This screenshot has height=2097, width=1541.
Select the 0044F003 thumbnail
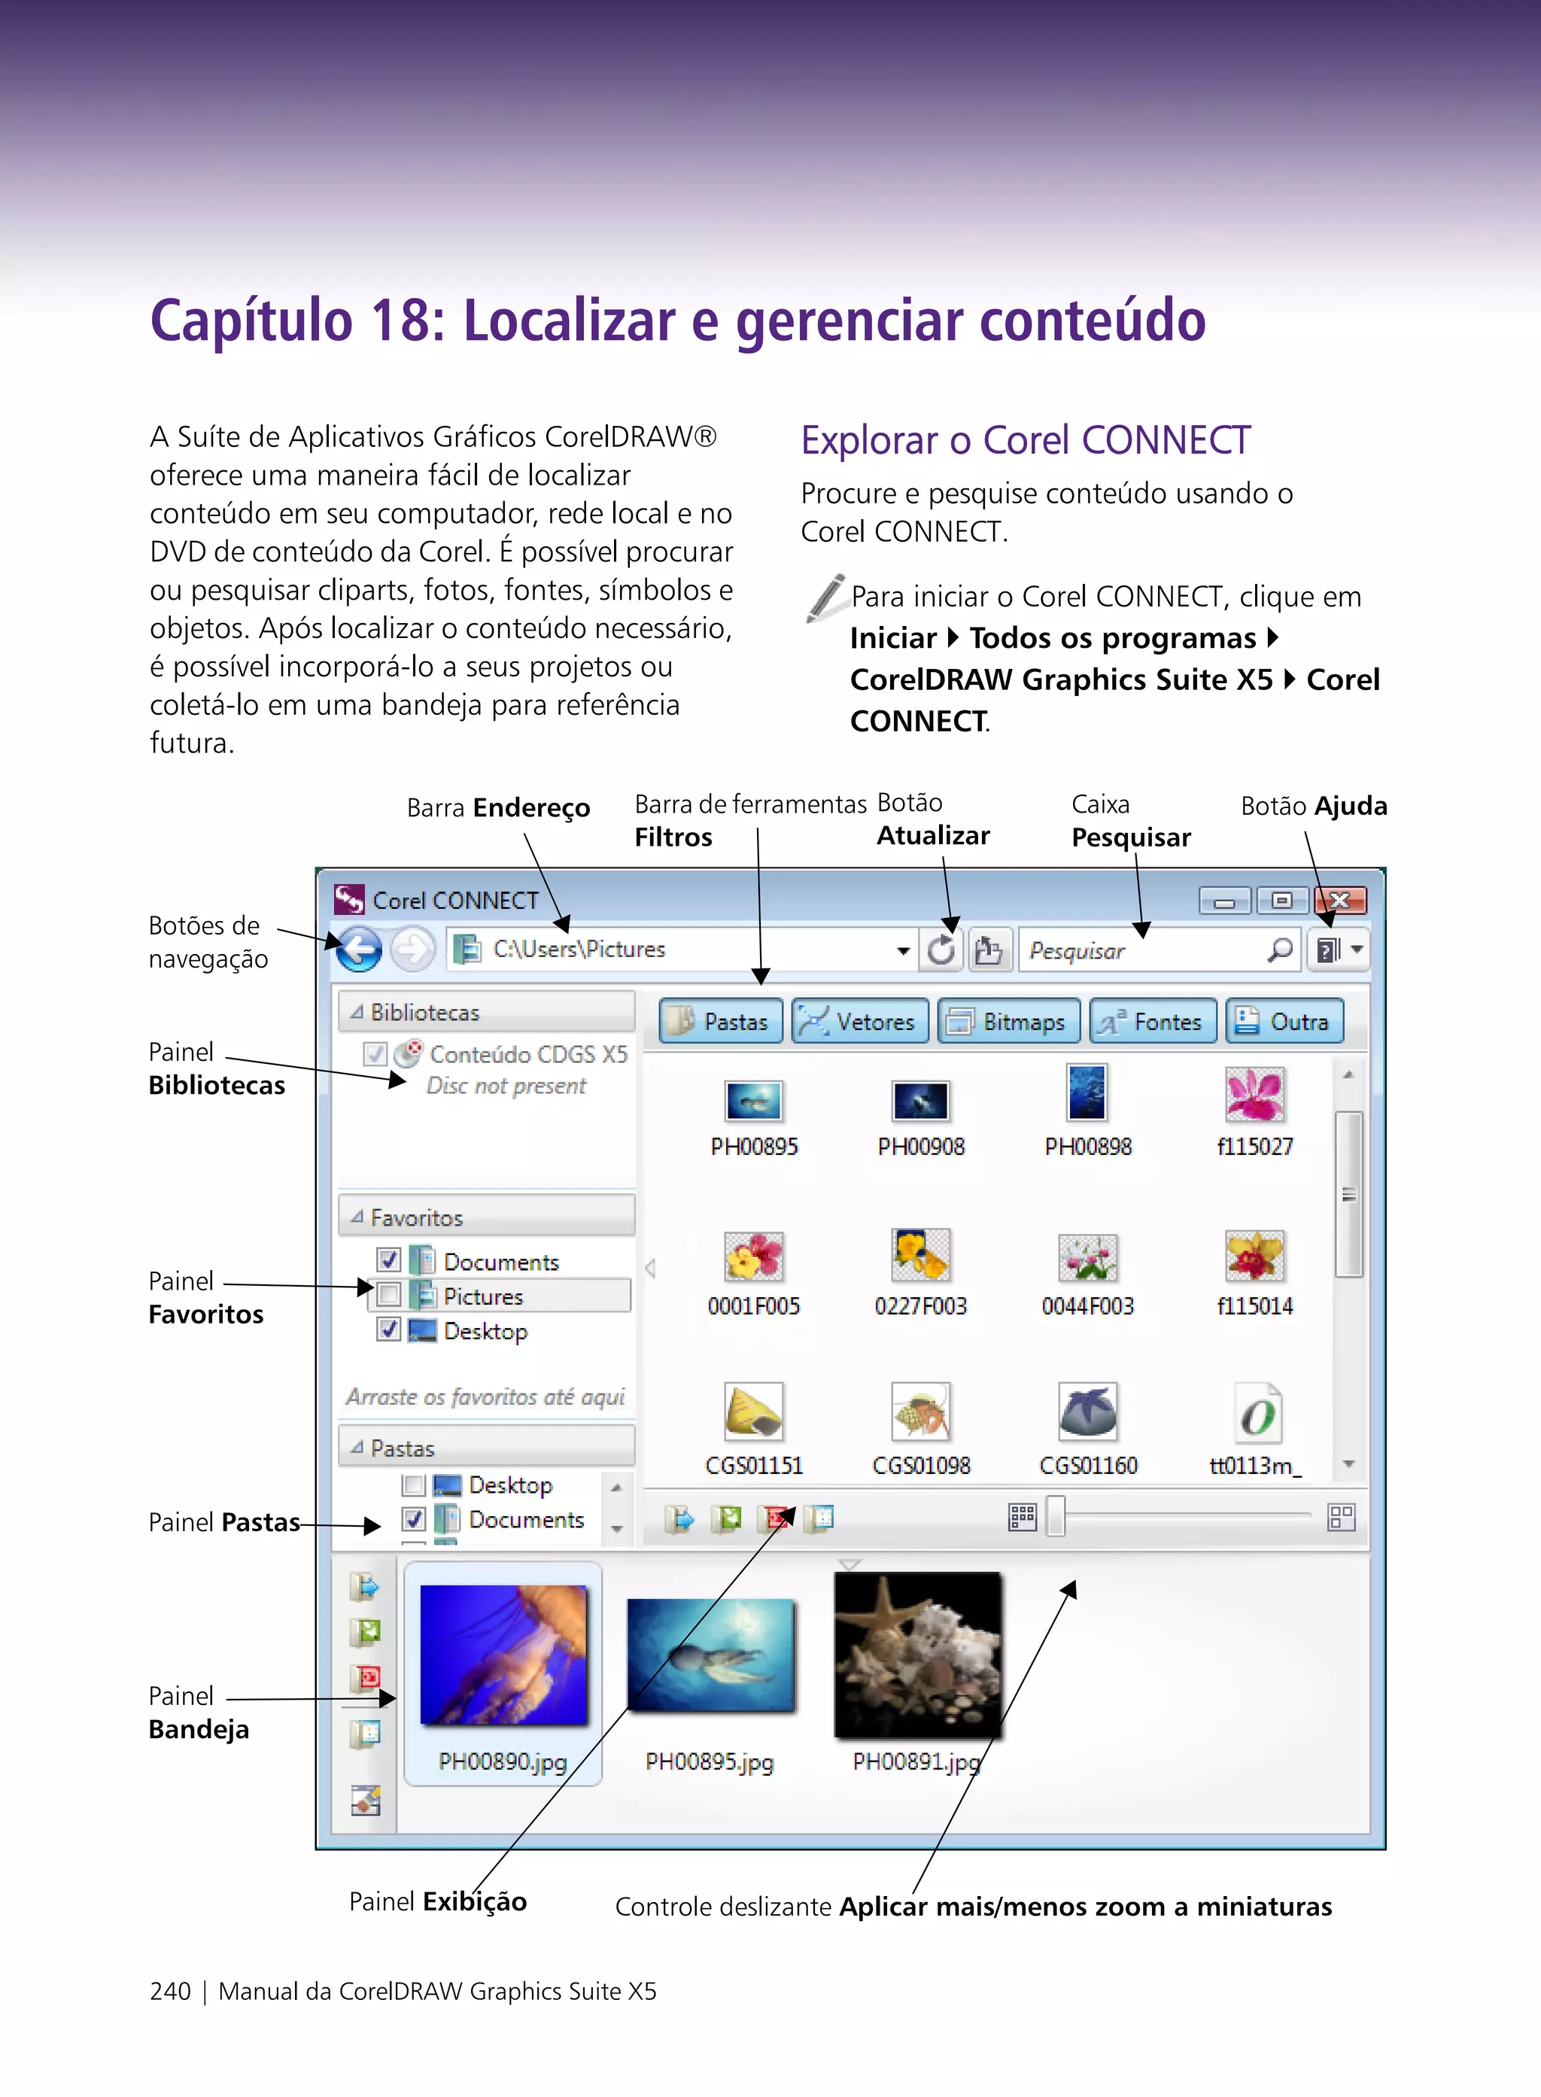[x=1088, y=1257]
